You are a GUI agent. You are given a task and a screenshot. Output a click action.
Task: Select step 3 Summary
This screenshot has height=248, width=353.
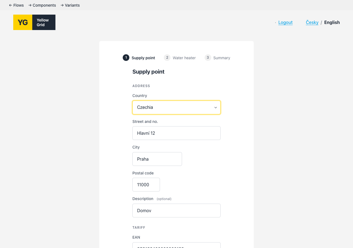click(x=217, y=58)
